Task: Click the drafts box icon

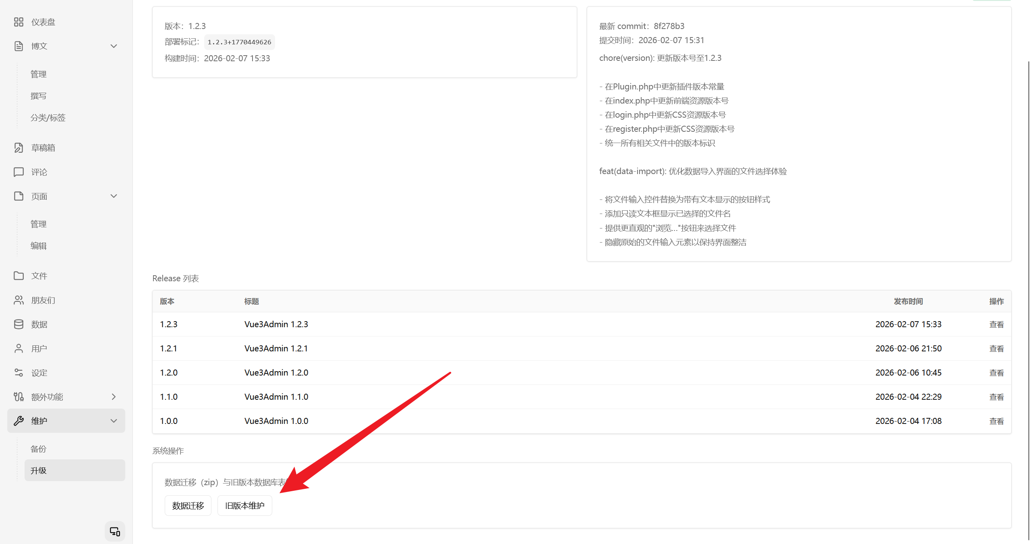Action: pyautogui.click(x=19, y=148)
